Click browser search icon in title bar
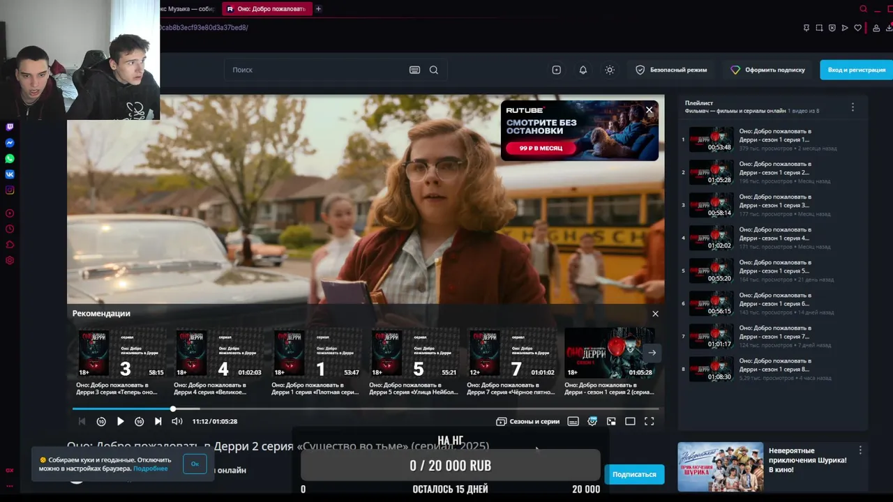The image size is (893, 502). click(863, 9)
